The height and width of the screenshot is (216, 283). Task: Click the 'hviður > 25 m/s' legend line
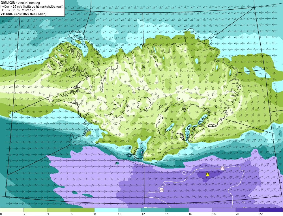tap(32, 7)
